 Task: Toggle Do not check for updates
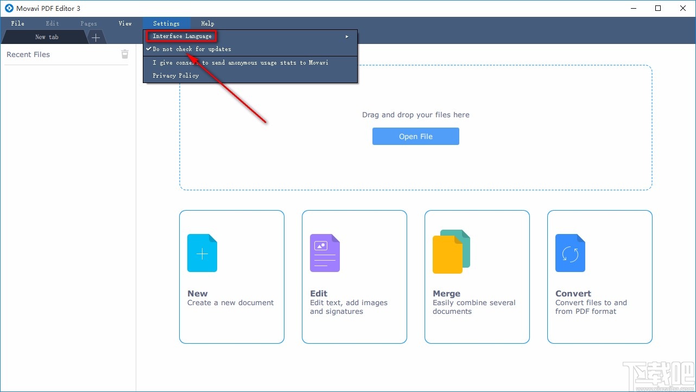pyautogui.click(x=250, y=49)
